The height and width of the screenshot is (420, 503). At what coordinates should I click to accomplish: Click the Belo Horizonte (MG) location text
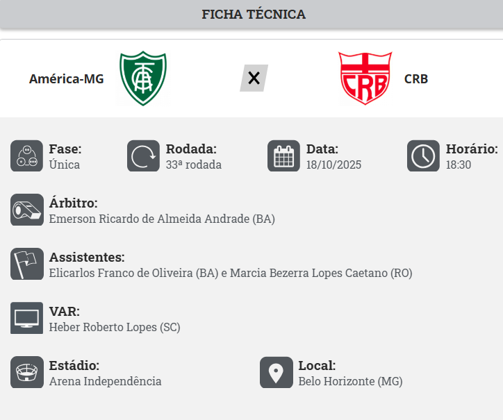(350, 382)
